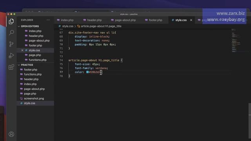Viewport: 251px width, 141px height.
Task: Open page-about.php in Open Editors
Action: pos(39,41)
